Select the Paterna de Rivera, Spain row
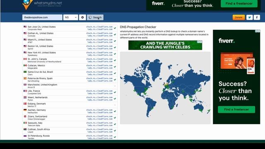 (70, 79)
